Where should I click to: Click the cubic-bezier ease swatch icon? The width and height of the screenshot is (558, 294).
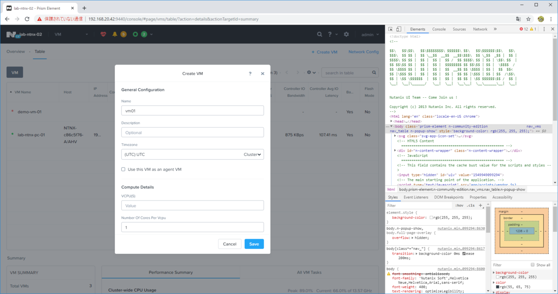[x=464, y=253]
